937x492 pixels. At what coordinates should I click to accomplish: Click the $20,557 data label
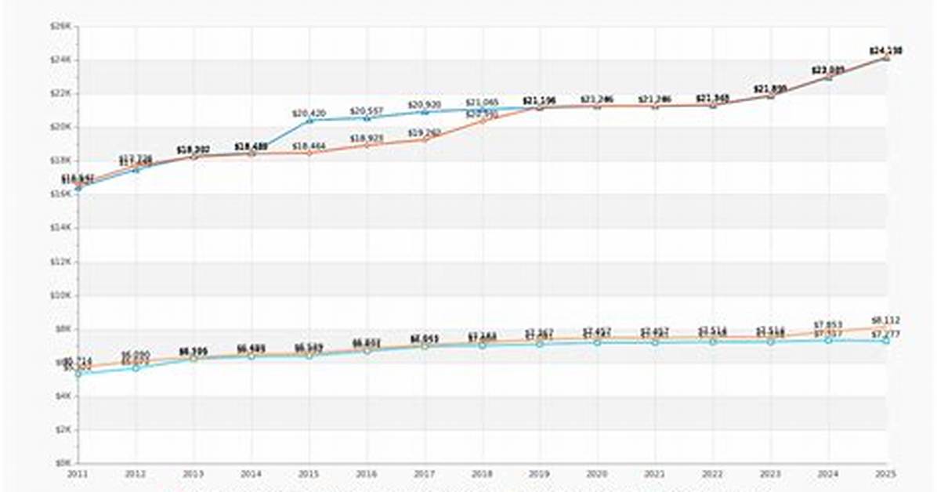pyautogui.click(x=367, y=111)
